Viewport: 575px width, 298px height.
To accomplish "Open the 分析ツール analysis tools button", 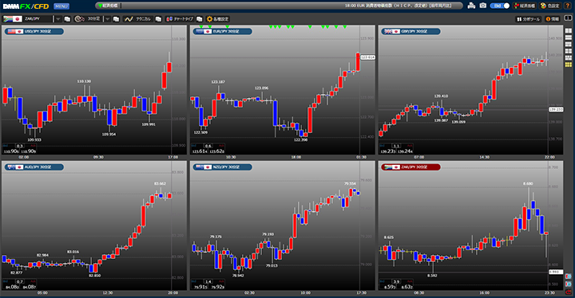I will pos(528,19).
